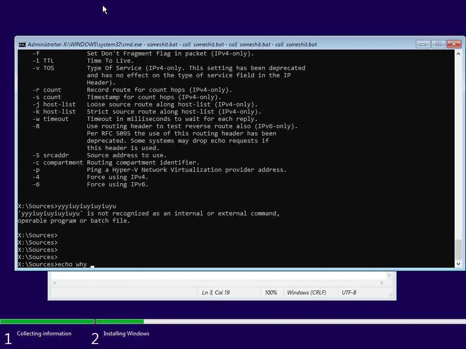Screen dimensions: 466x349
Task: Click the console vertical scrollbar thumb
Action: coord(458,249)
